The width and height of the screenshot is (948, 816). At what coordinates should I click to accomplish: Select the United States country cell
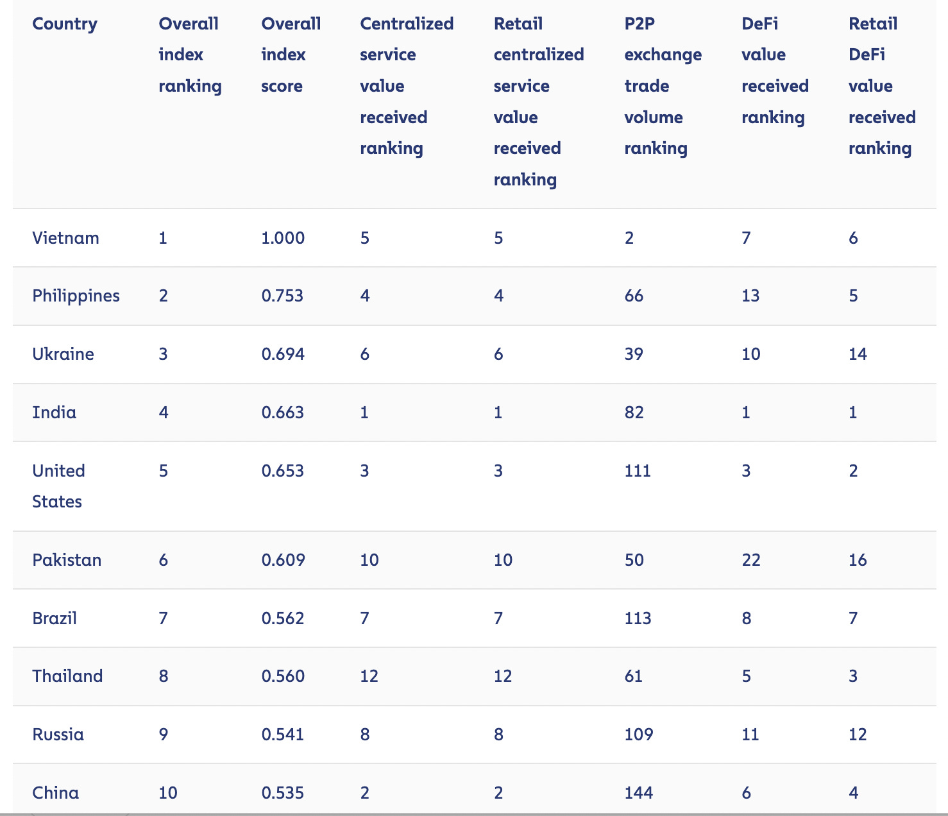point(59,486)
